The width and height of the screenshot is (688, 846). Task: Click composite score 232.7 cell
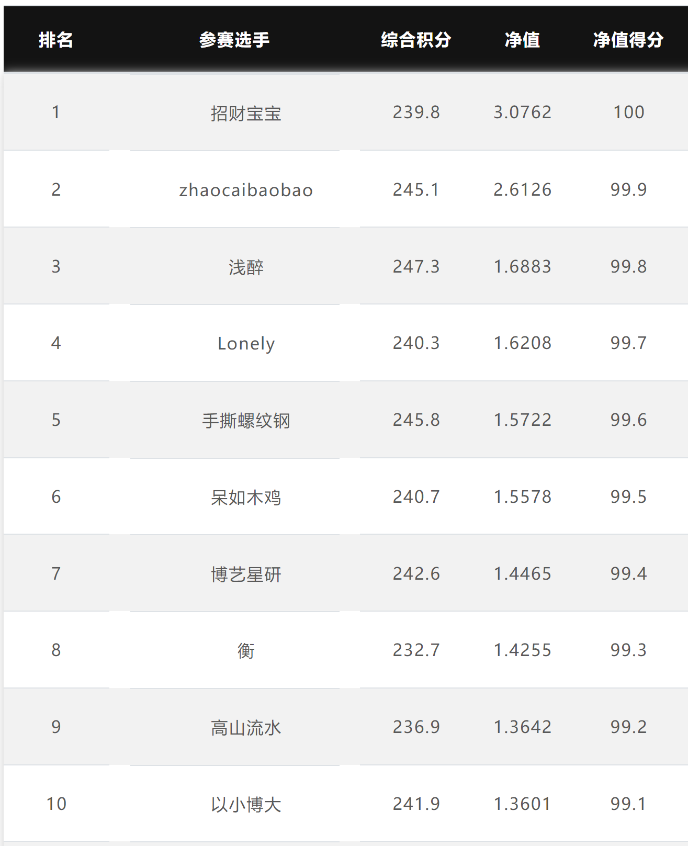416,650
